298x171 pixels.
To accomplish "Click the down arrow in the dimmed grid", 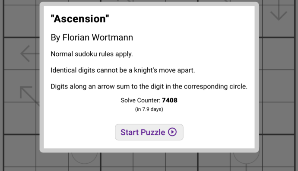I will point(279,10).
